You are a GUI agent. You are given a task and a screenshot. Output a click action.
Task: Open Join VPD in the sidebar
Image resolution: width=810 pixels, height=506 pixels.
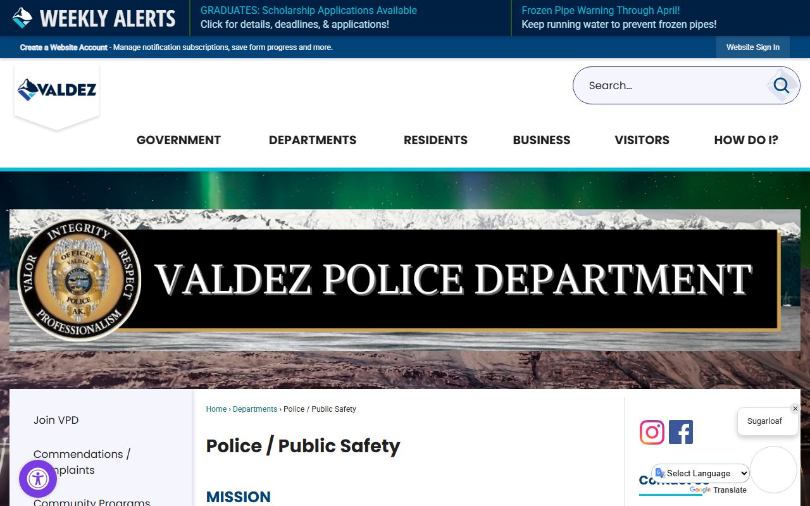click(x=56, y=420)
